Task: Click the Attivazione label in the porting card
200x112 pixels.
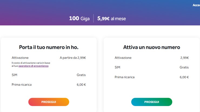Action: [x=20, y=58]
